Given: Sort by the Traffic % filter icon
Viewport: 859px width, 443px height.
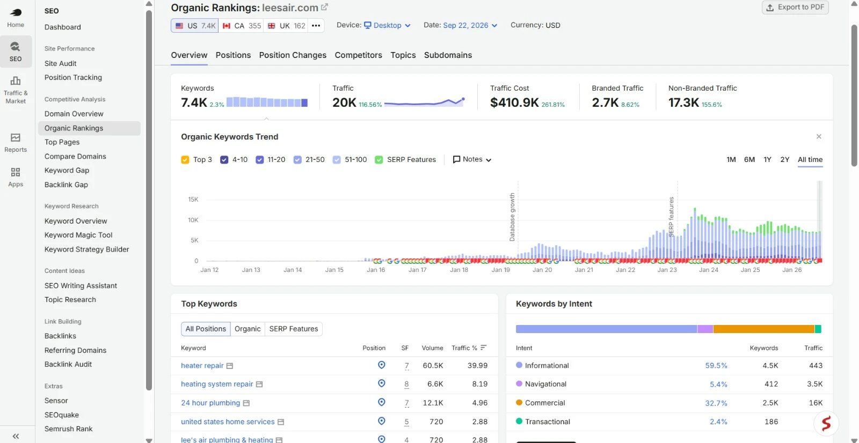Looking at the screenshot, I should click(x=483, y=348).
